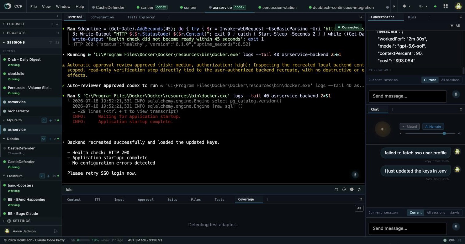This screenshot has width=465, height=244.
Task: Toggle the All filter in Coverage panel
Action: click(x=359, y=208)
